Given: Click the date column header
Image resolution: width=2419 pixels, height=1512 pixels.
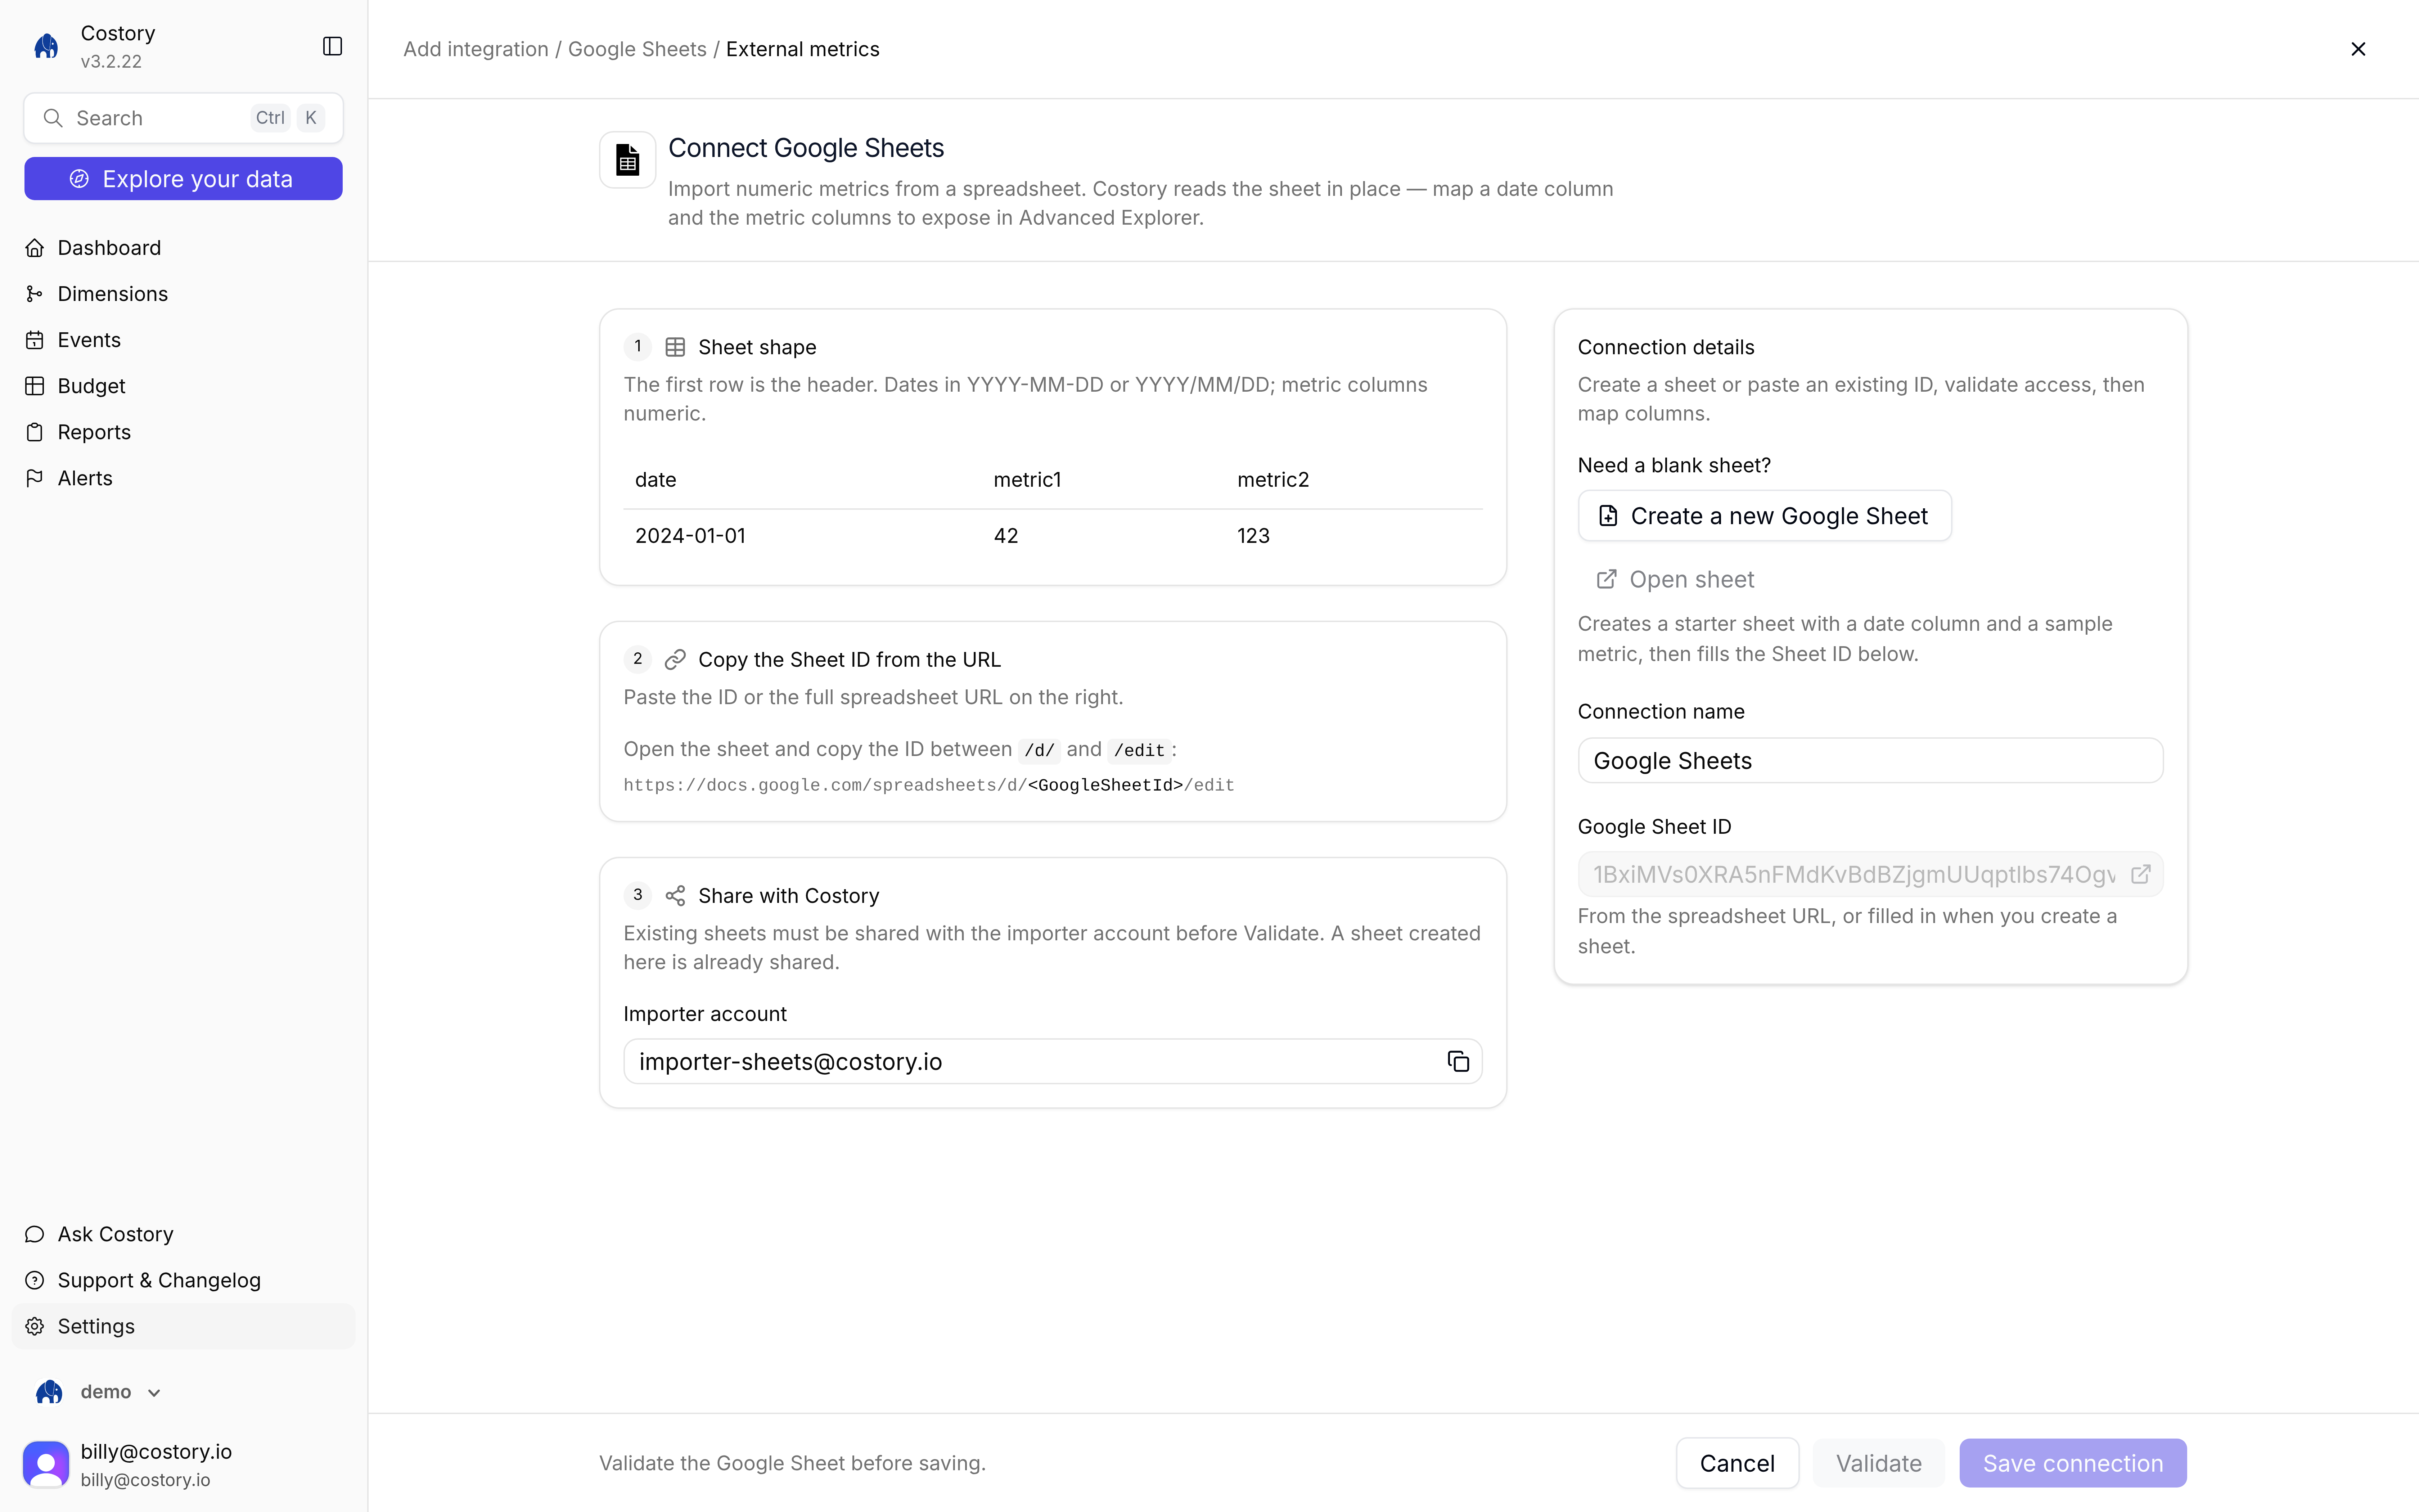Looking at the screenshot, I should click(x=656, y=480).
